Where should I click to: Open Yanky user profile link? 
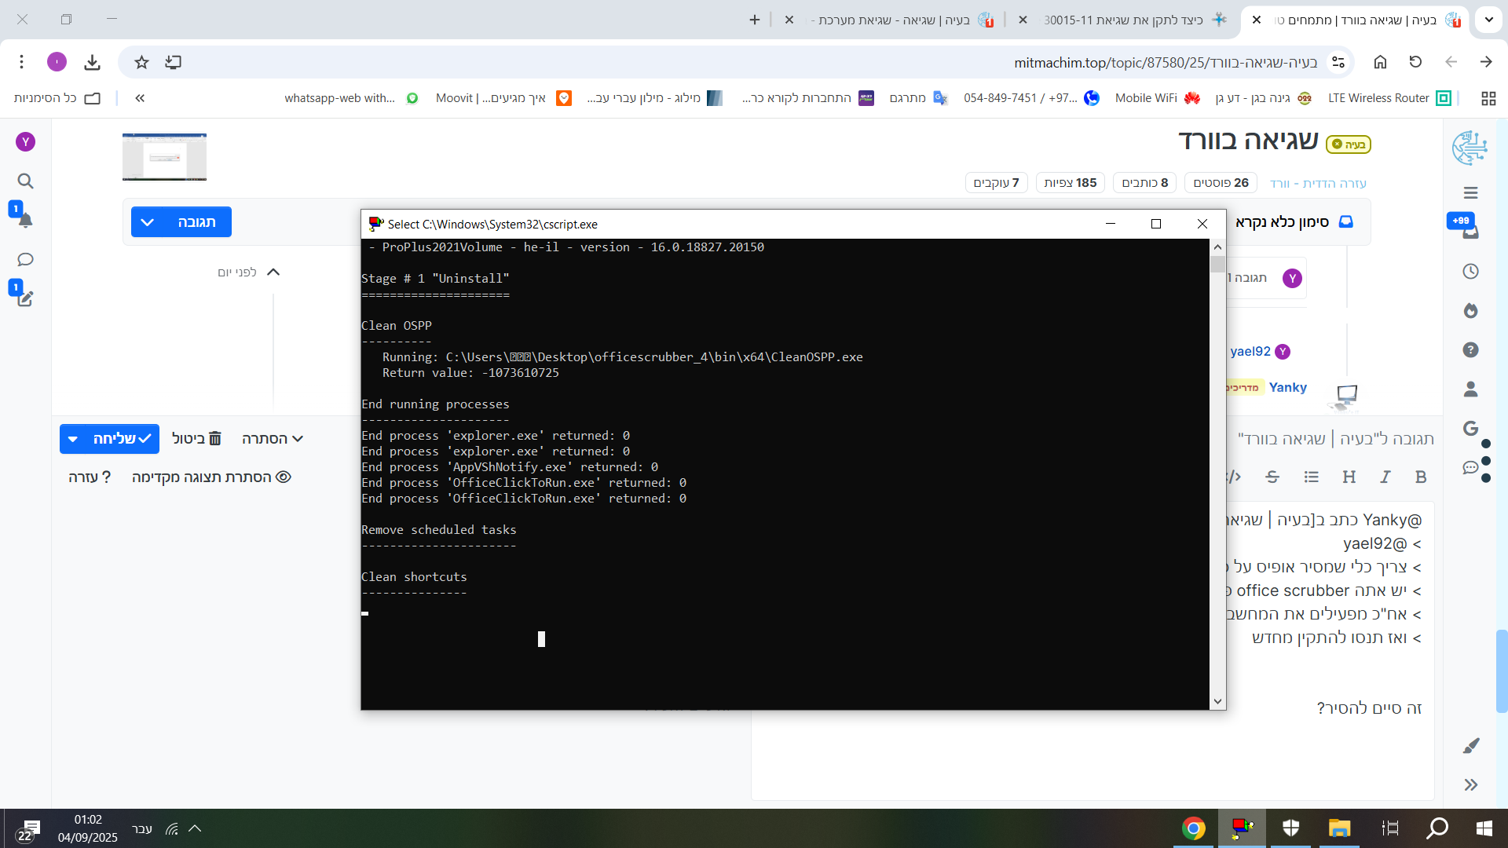1287,387
